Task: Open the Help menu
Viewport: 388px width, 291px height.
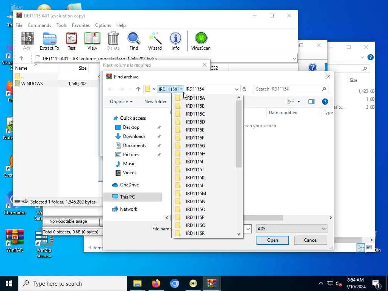Action: click(121, 25)
